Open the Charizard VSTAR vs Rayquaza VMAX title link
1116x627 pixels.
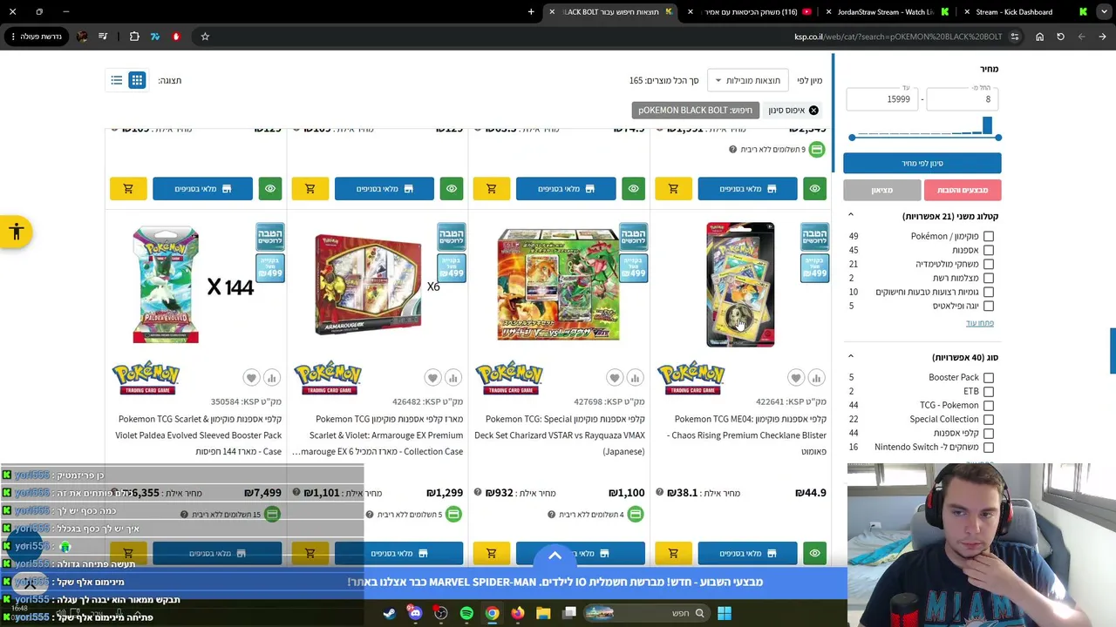click(559, 435)
